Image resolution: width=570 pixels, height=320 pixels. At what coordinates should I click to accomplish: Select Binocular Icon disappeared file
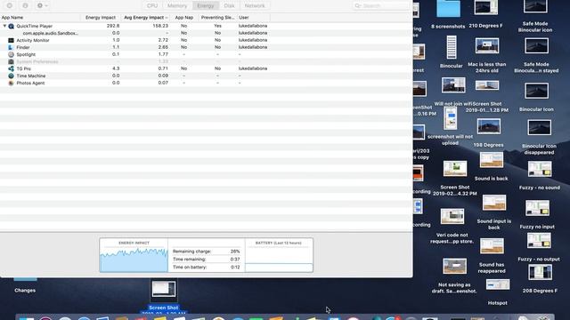pos(540,127)
